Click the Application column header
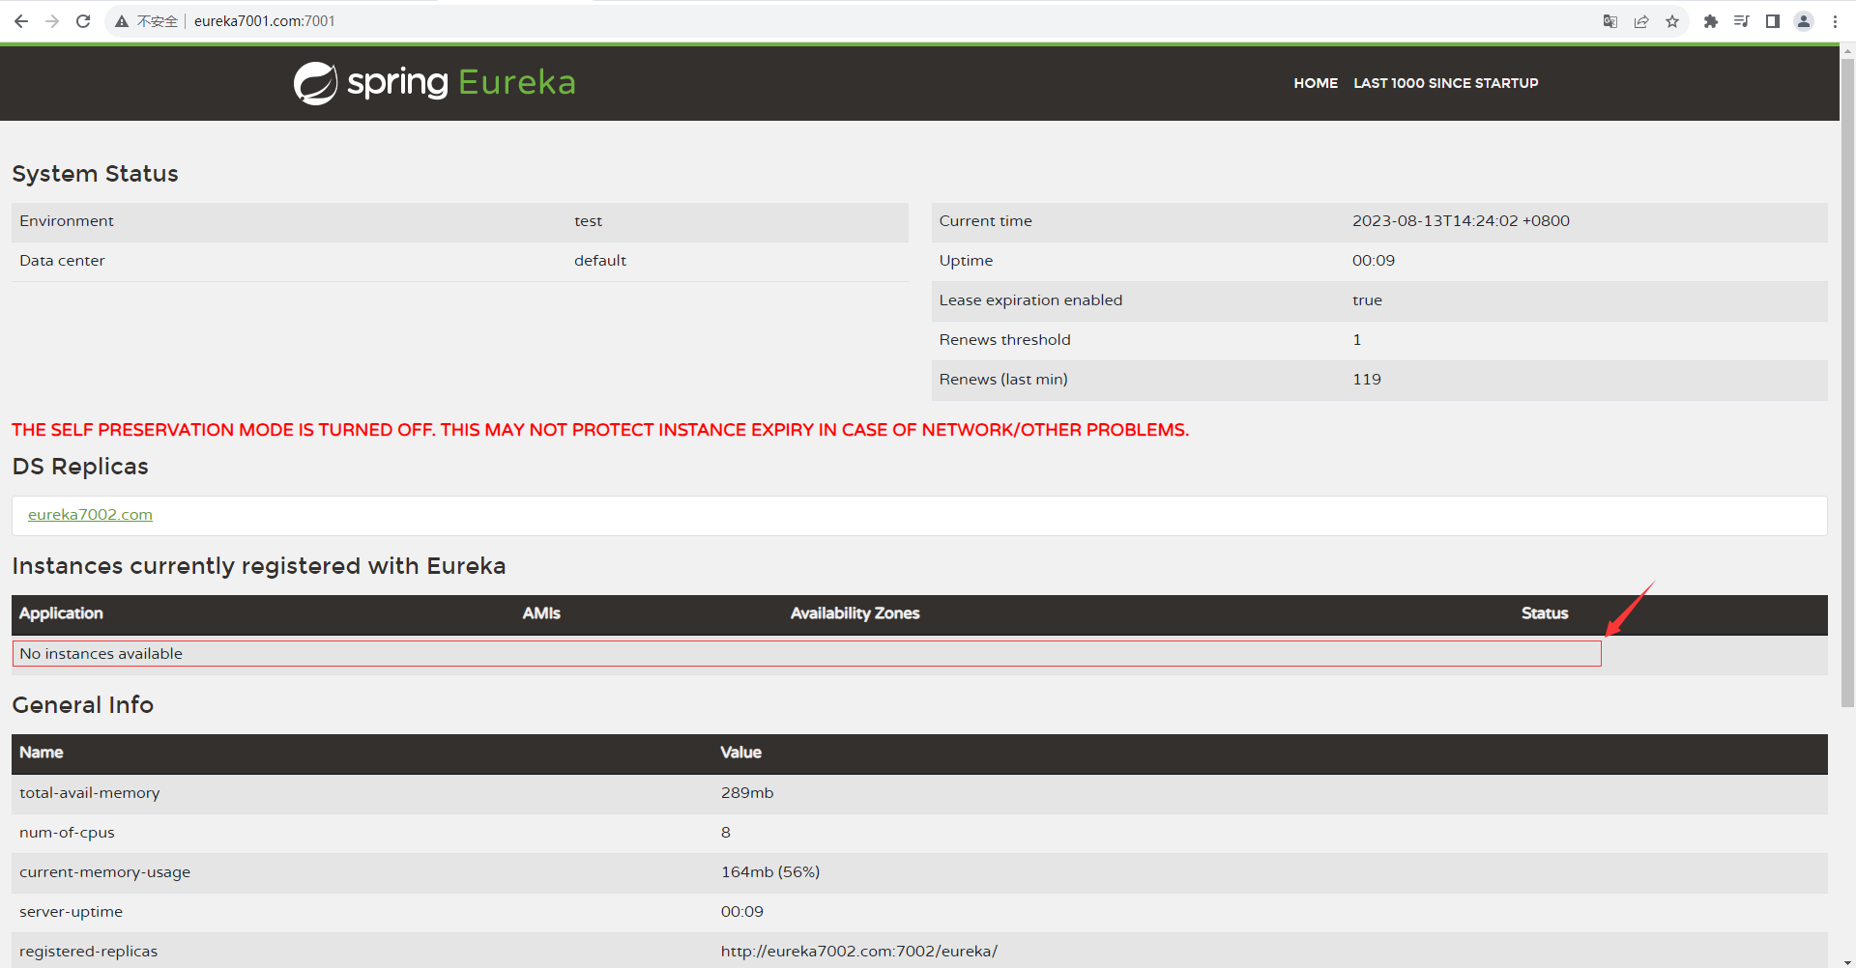 pos(61,613)
